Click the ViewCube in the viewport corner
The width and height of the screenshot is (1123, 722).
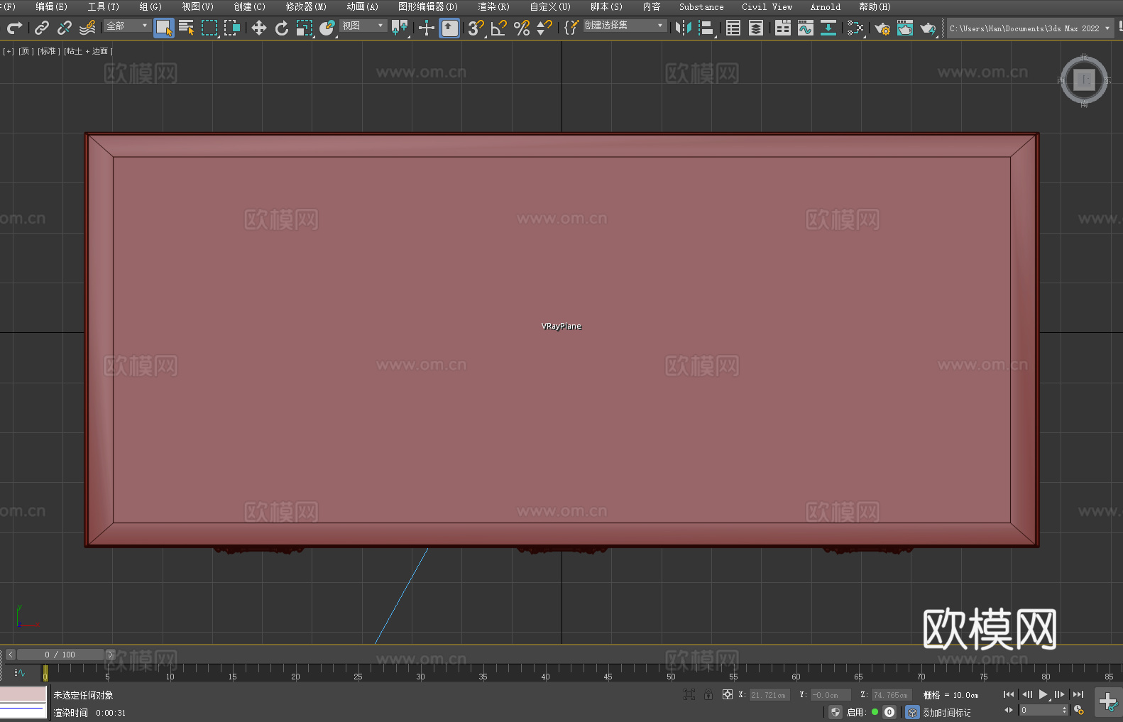(x=1084, y=80)
